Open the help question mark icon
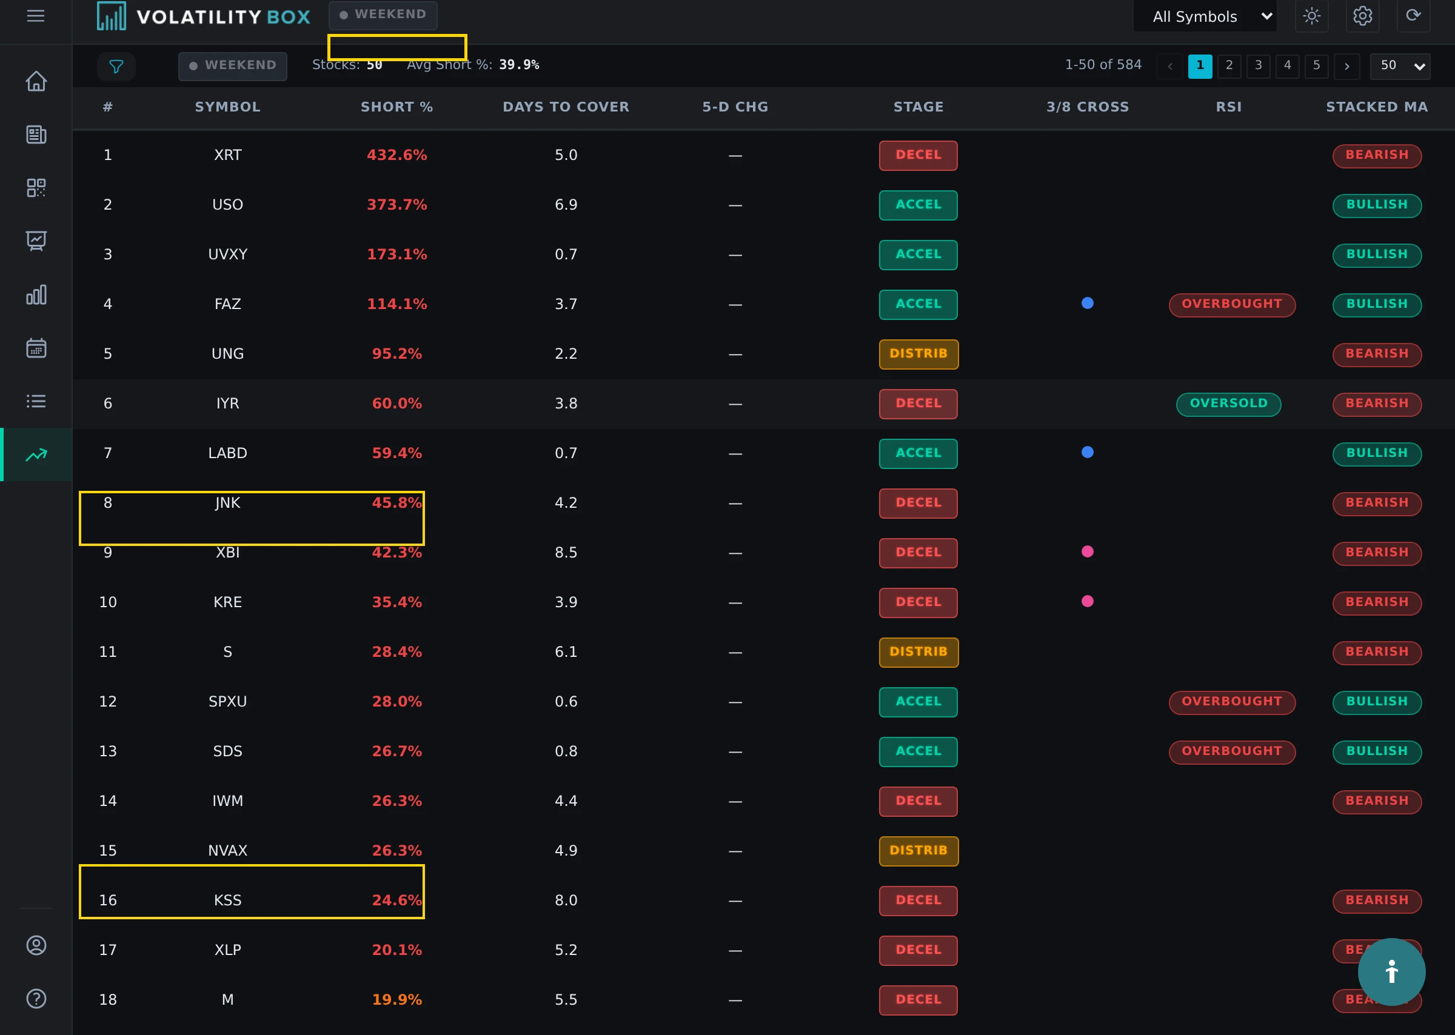1455x1035 pixels. (x=36, y=999)
